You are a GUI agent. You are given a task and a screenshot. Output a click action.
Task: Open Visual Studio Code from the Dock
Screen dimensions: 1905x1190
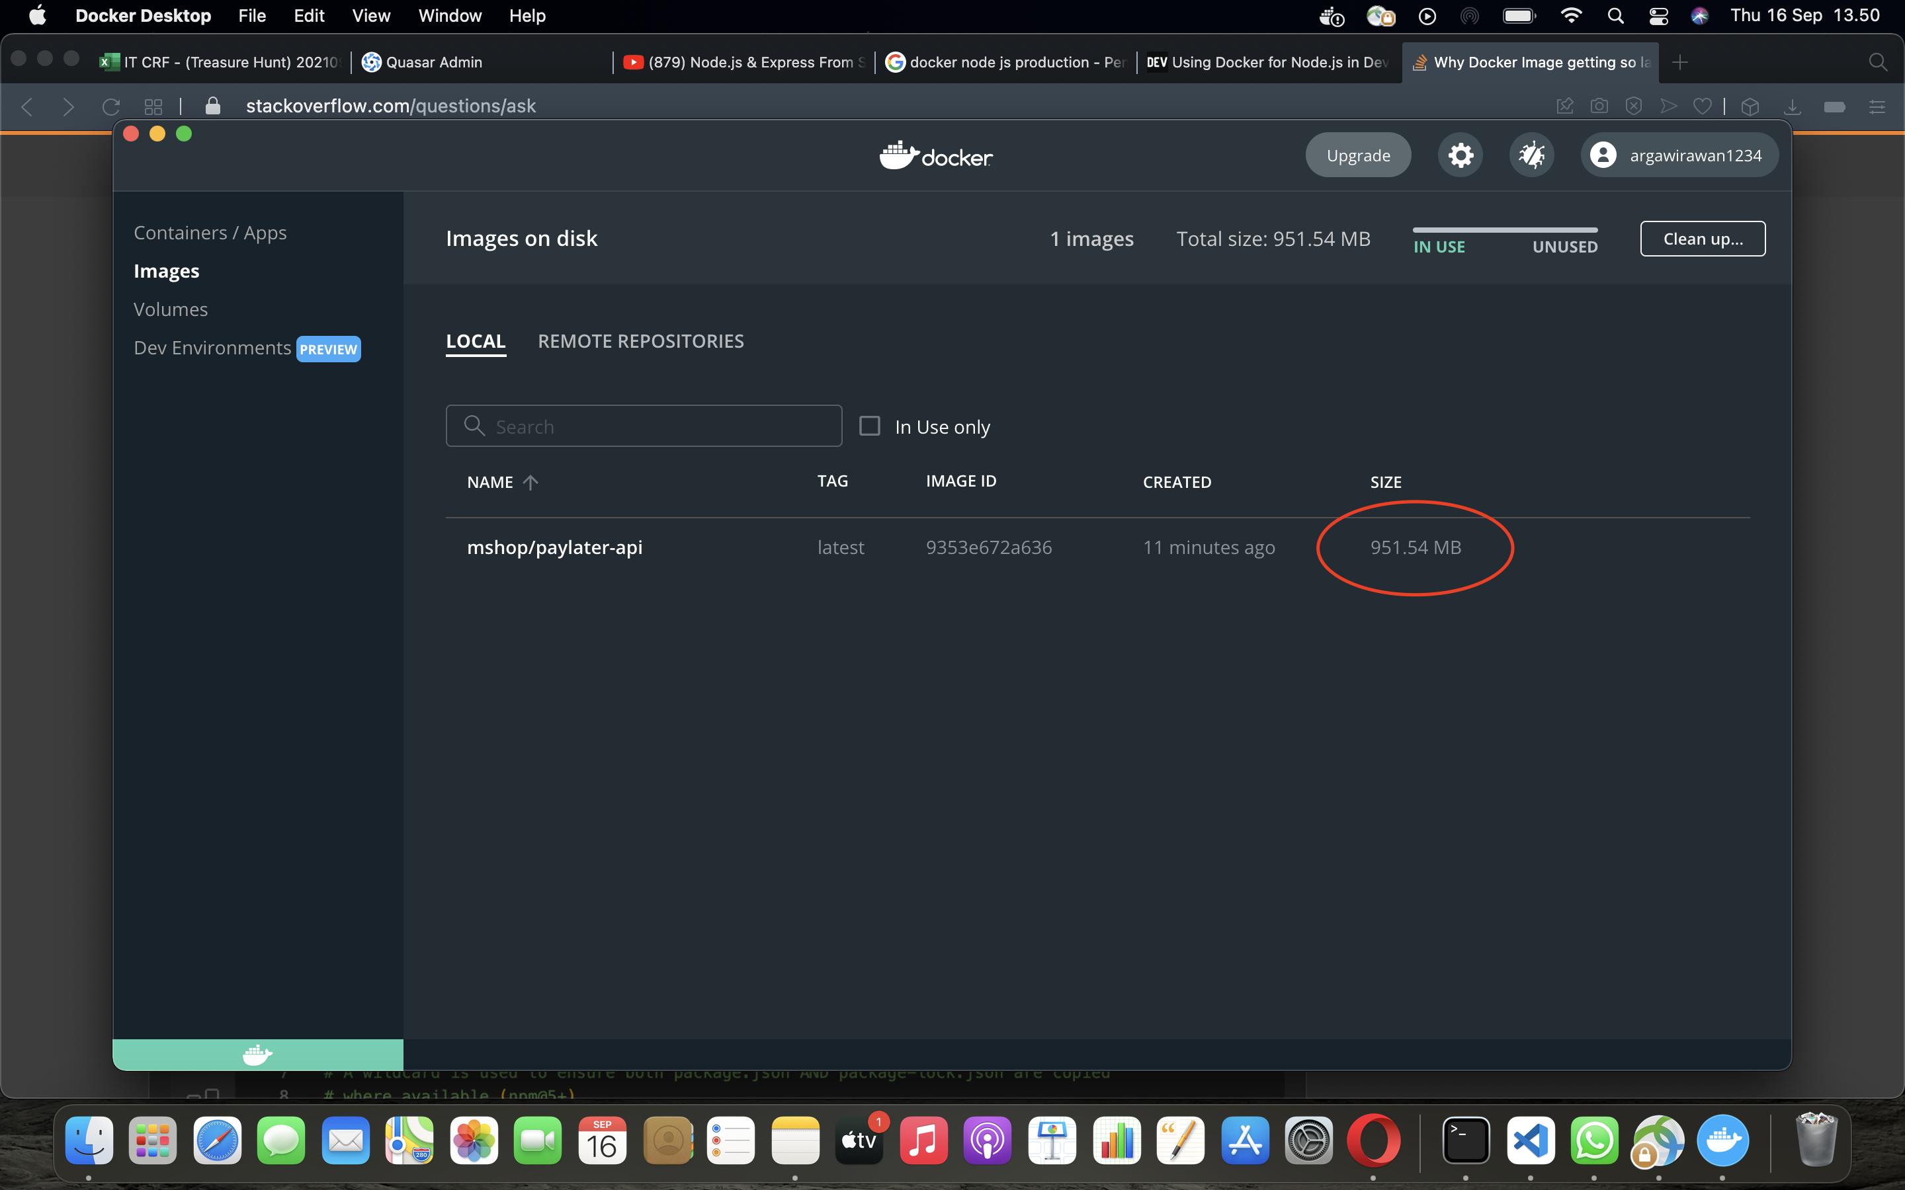point(1531,1140)
